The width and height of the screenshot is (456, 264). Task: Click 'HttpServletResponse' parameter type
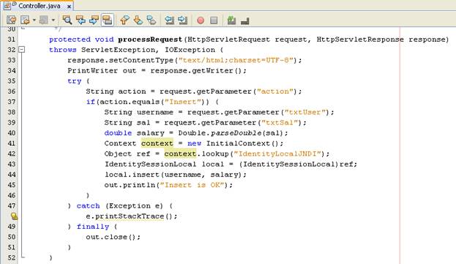[360, 40]
